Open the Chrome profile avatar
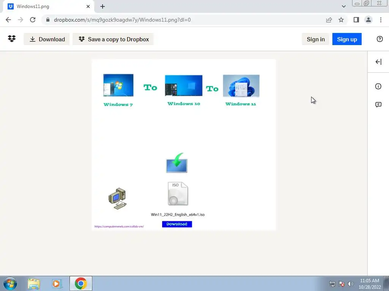This screenshot has width=389, height=291. (x=368, y=20)
